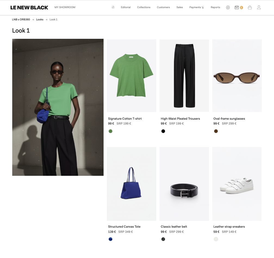Viewport: 274px width, 258px height.
Task: Click the orange notification badge
Action: tap(241, 8)
